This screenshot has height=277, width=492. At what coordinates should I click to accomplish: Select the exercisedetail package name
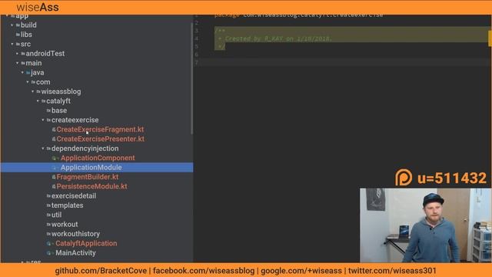(x=74, y=196)
